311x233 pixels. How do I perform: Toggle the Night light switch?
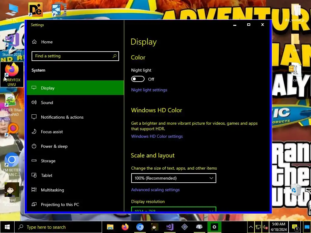pyautogui.click(x=138, y=79)
